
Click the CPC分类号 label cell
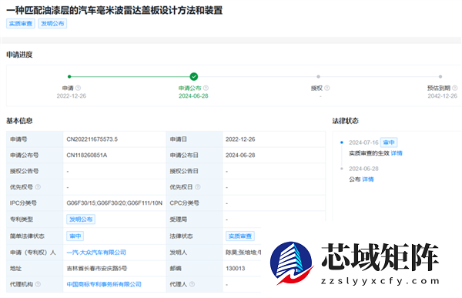(x=195, y=203)
